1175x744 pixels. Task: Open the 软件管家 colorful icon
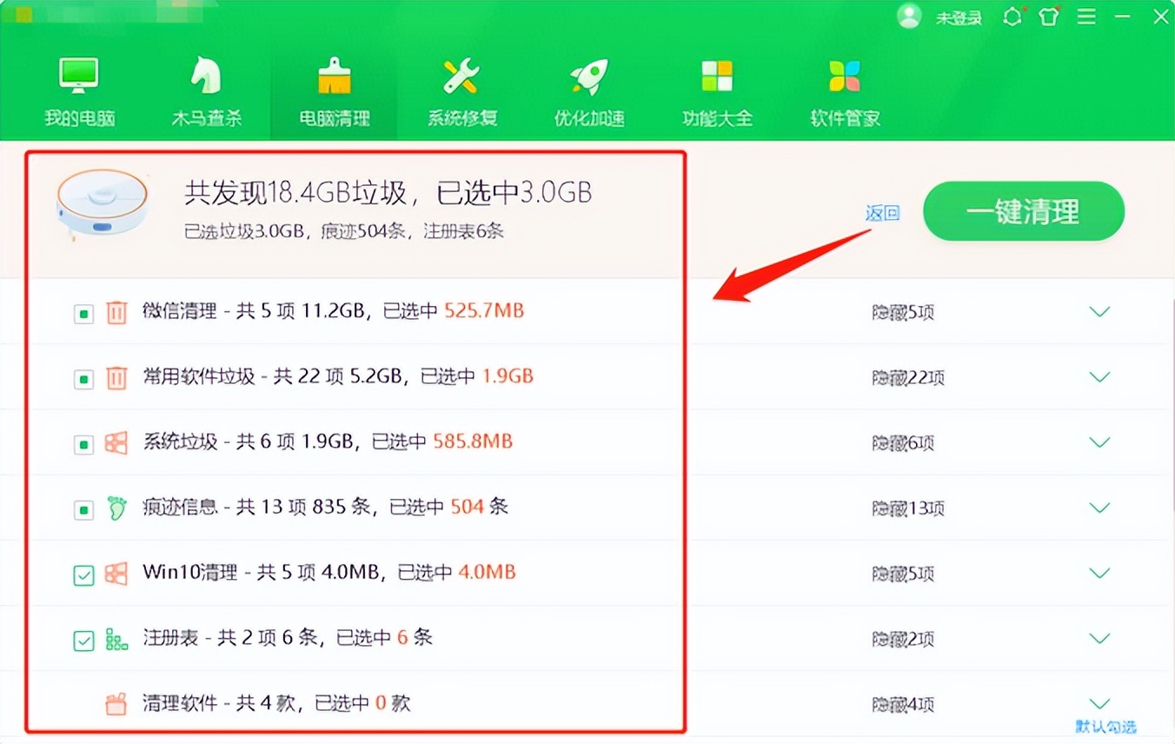click(845, 76)
